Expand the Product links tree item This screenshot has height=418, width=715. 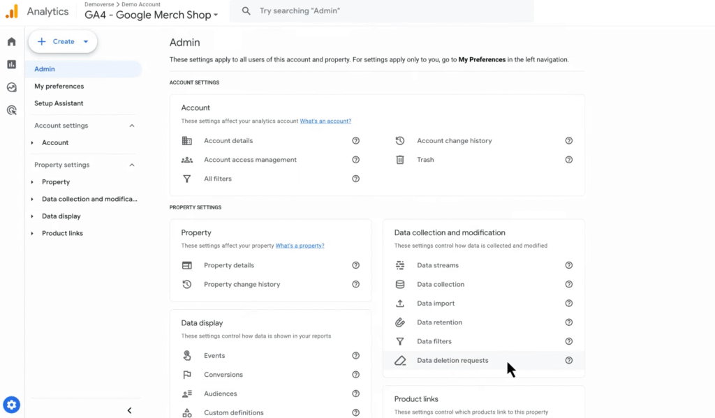32,233
